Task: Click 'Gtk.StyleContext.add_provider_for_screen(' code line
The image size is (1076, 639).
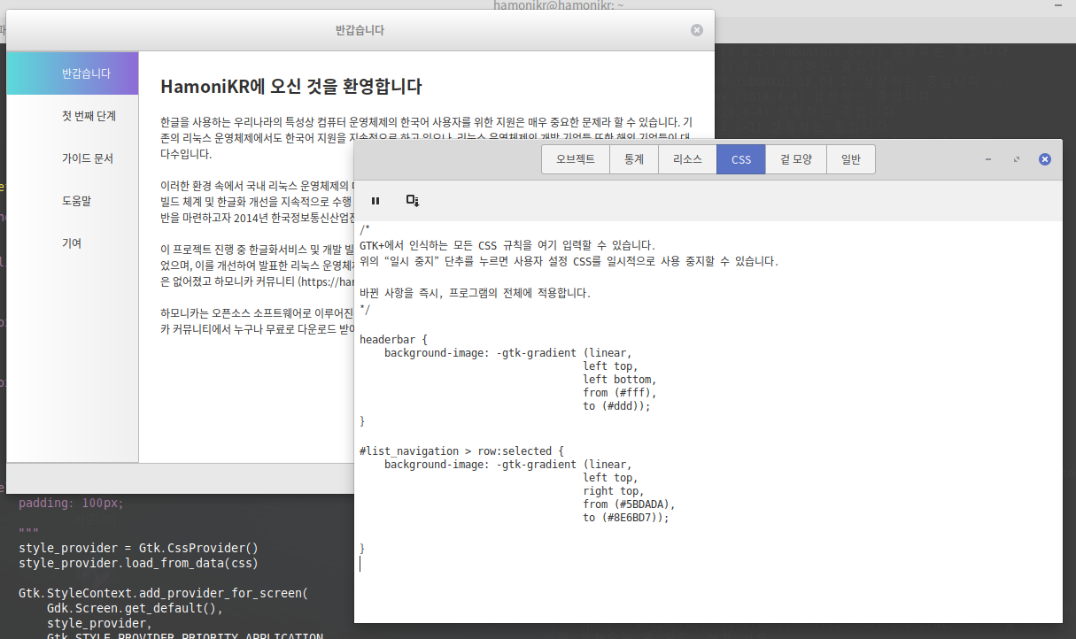Action: [x=163, y=593]
